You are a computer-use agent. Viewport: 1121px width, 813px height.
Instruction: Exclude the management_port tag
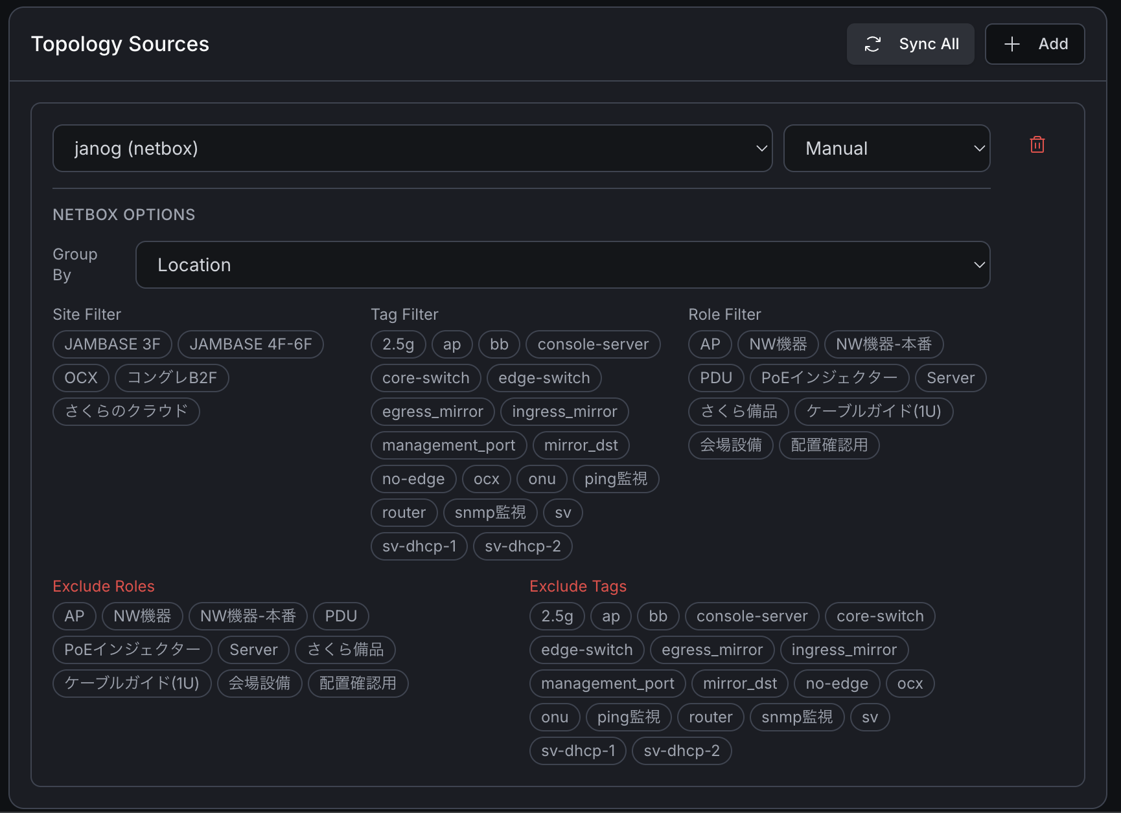click(x=607, y=684)
